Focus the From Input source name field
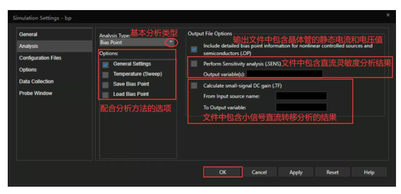Image resolution: width=401 pixels, height=194 pixels. pos(301,96)
